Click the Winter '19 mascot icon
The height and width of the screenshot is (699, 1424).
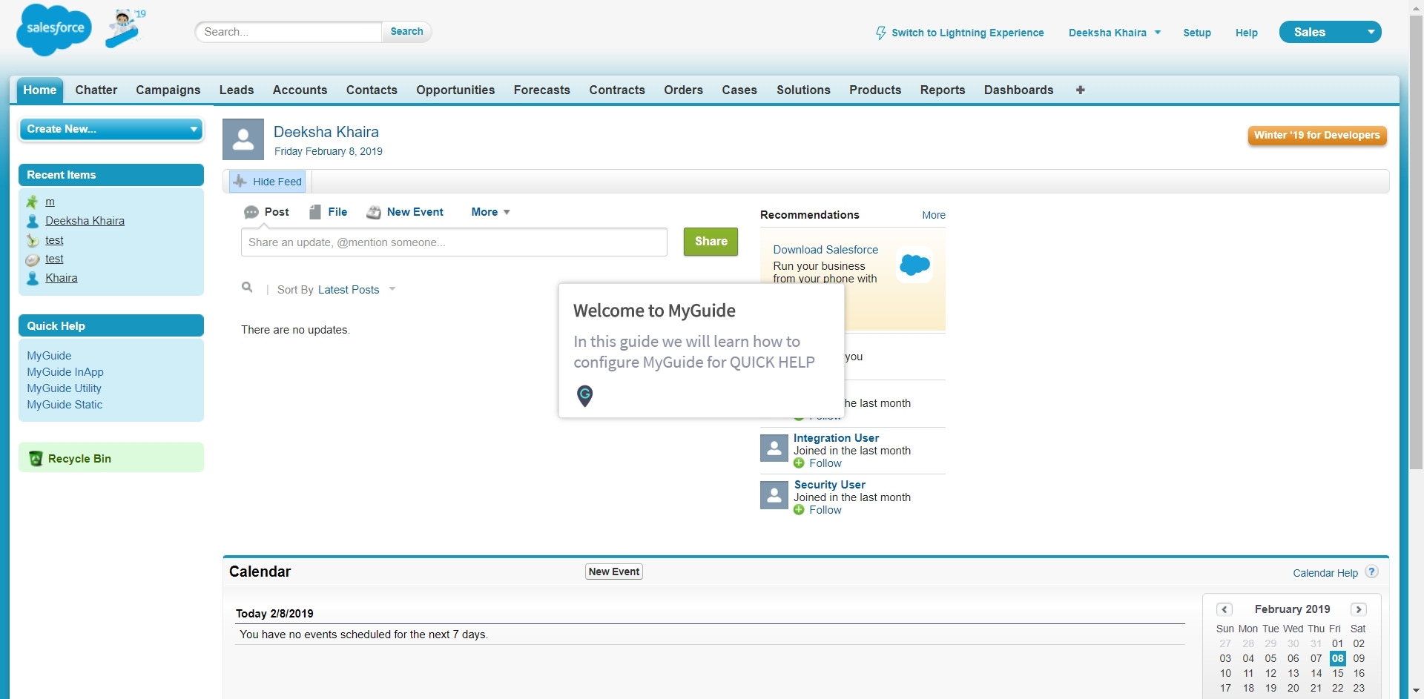click(x=125, y=28)
